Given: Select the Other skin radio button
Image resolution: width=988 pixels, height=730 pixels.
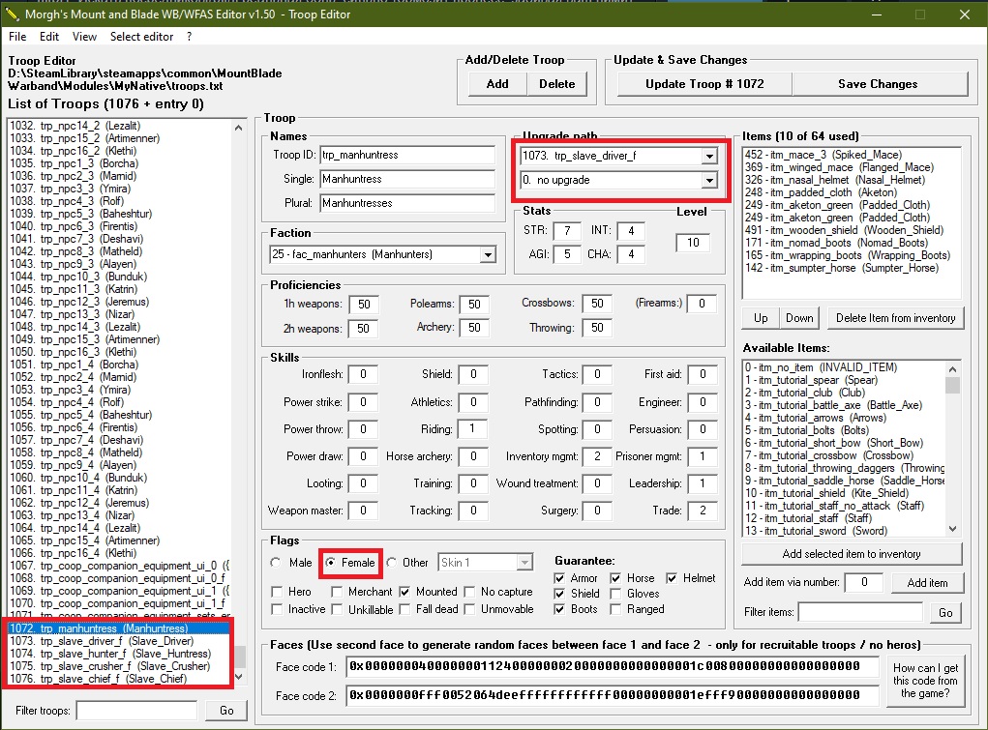Looking at the screenshot, I should tap(392, 563).
